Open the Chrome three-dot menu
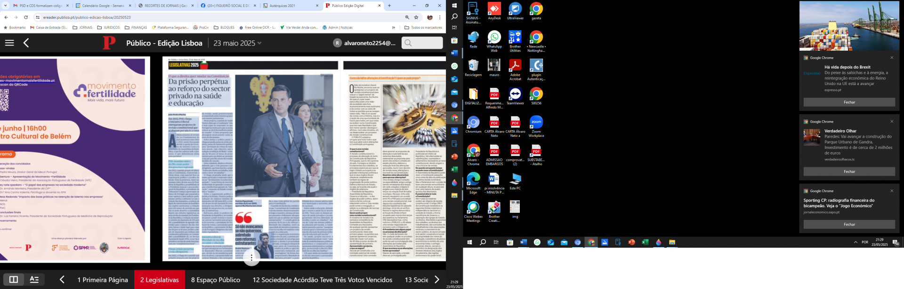The height and width of the screenshot is (289, 904). point(440,17)
